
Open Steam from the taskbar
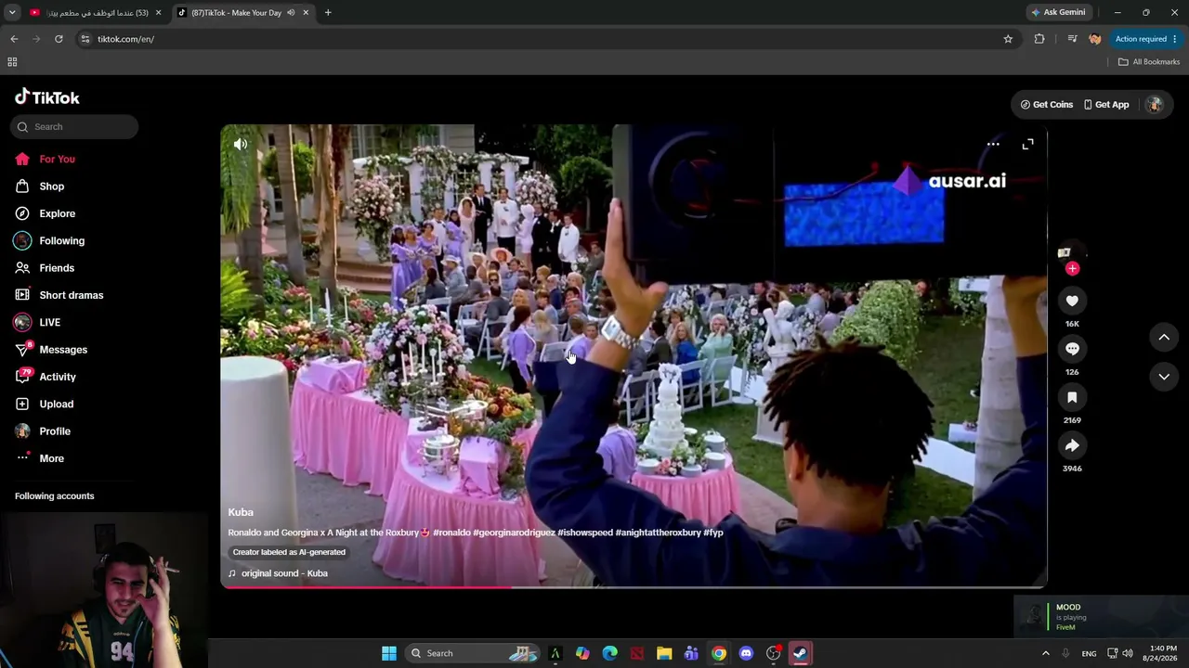pyautogui.click(x=800, y=653)
